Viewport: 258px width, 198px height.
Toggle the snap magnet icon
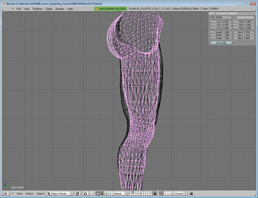pyautogui.click(x=161, y=193)
